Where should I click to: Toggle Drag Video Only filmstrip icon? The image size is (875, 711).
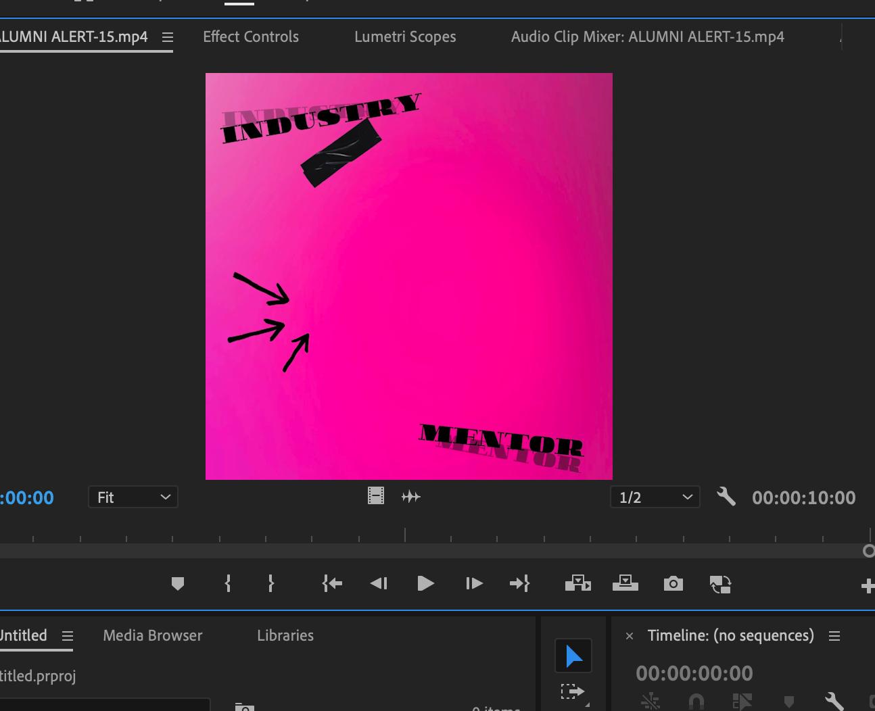(376, 497)
